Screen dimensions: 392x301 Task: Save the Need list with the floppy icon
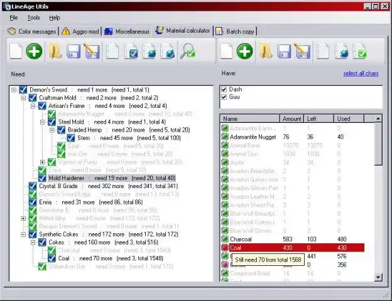(73, 51)
